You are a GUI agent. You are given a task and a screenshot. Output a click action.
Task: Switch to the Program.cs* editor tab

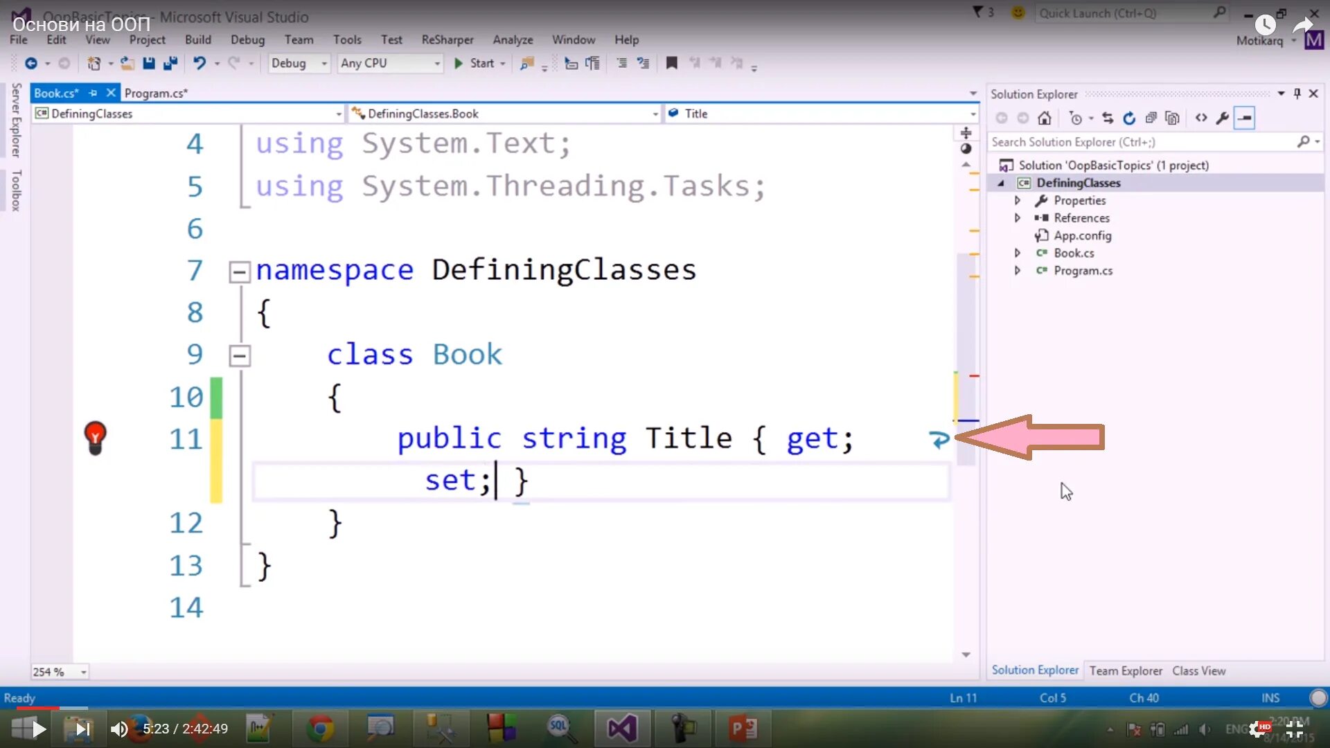(156, 93)
